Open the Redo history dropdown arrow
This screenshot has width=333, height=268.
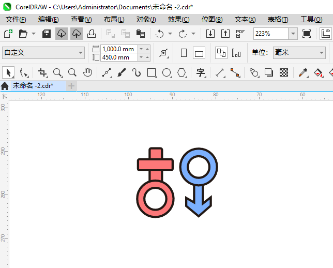193,34
